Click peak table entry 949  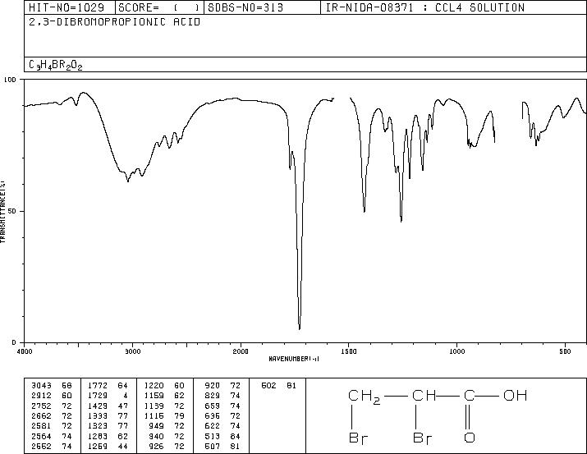[156, 426]
